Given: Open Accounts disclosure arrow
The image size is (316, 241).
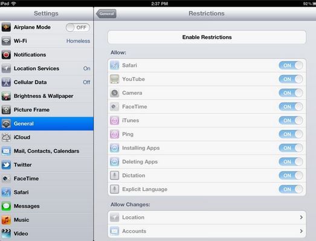Looking at the screenshot, I should (x=301, y=231).
